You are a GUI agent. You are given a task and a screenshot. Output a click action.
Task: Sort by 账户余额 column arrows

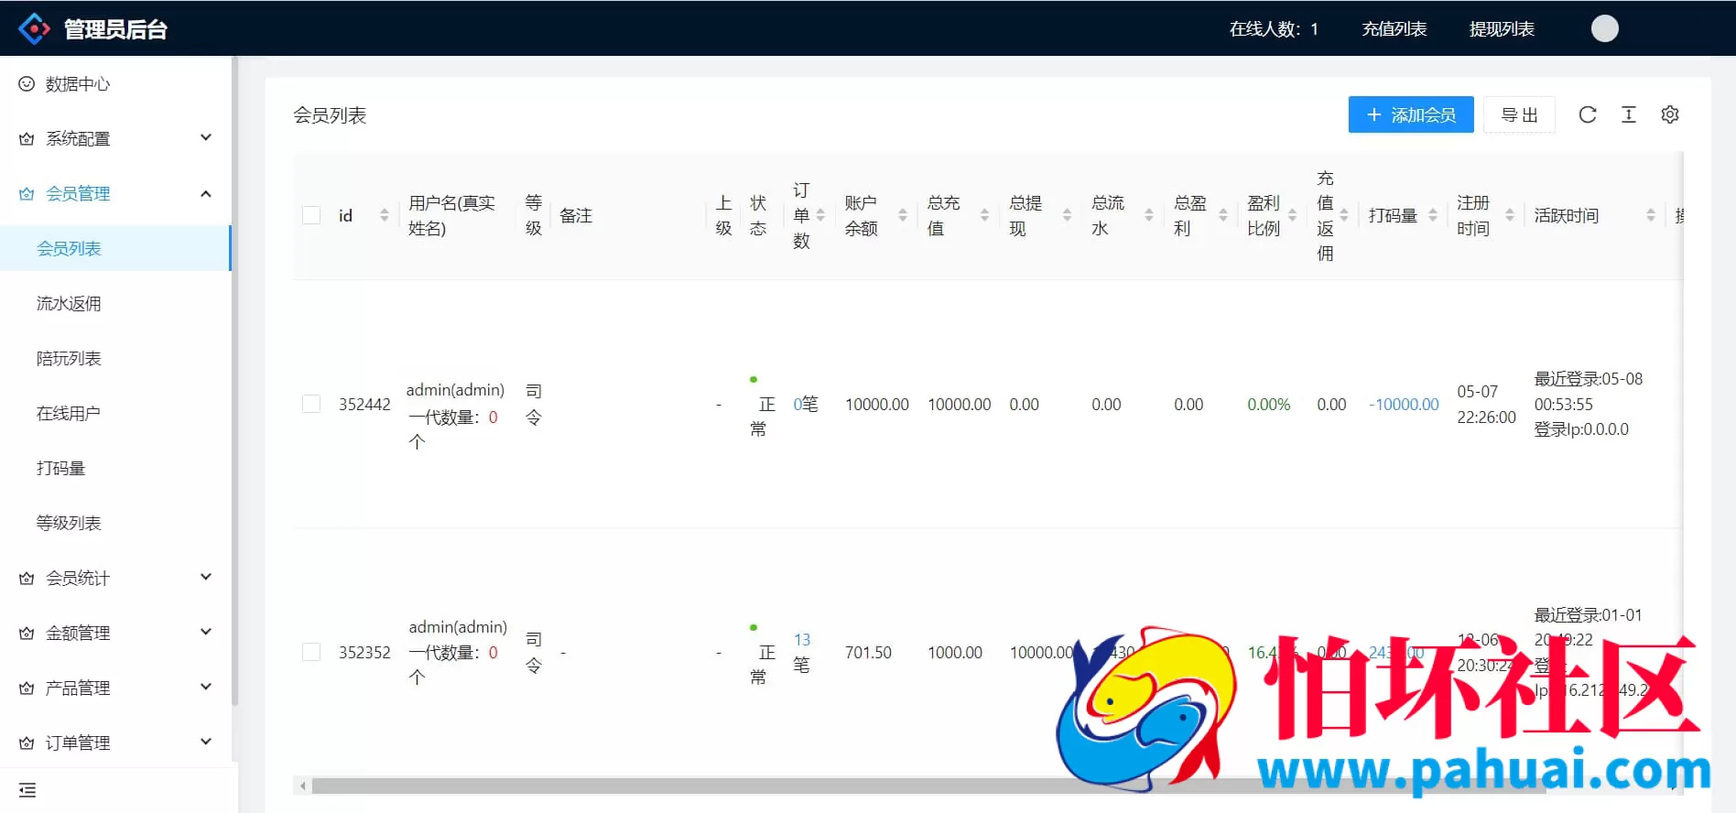[903, 215]
